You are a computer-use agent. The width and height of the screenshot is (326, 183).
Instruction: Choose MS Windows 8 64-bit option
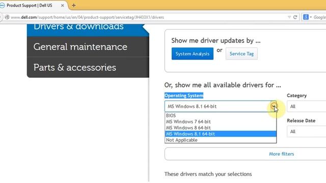(x=221, y=128)
